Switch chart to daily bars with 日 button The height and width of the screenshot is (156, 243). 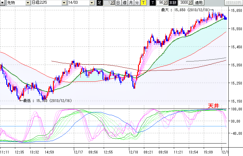118,3
